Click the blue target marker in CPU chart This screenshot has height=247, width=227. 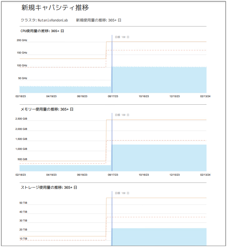point(112,64)
